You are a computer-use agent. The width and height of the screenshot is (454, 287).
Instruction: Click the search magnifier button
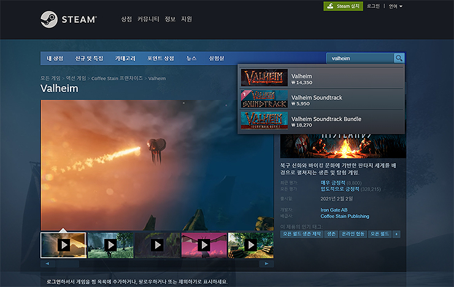399,58
